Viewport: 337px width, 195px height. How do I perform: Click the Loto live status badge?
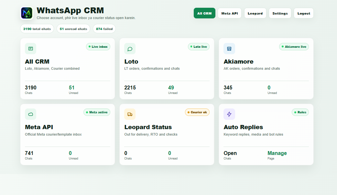199,47
